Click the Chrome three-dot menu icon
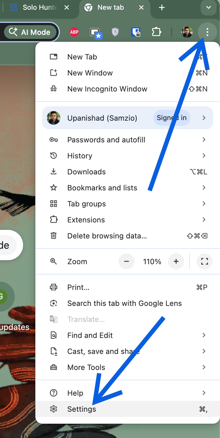This screenshot has width=220, height=438. 207,32
